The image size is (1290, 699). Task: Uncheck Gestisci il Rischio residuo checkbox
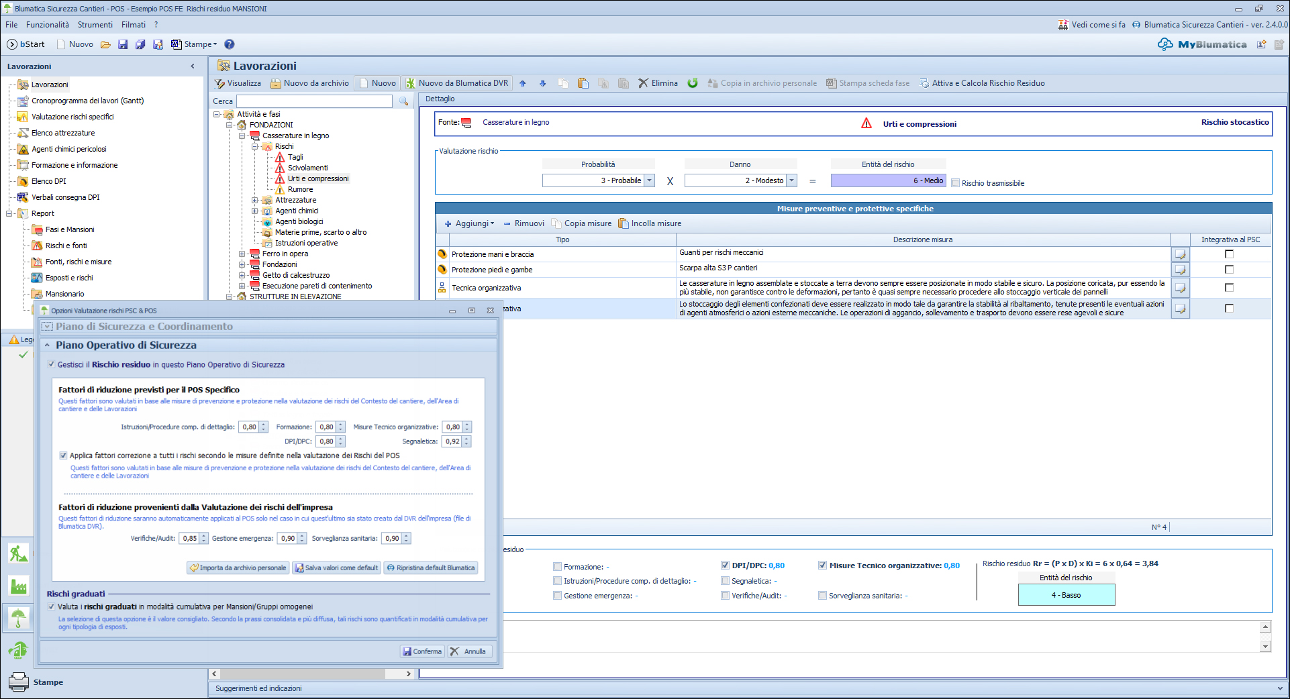point(52,364)
